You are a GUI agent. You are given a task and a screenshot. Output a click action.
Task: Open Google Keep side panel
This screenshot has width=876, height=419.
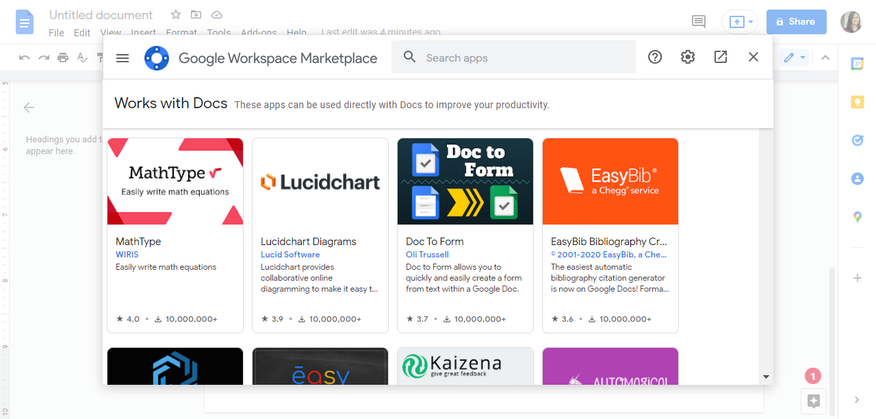(x=857, y=102)
